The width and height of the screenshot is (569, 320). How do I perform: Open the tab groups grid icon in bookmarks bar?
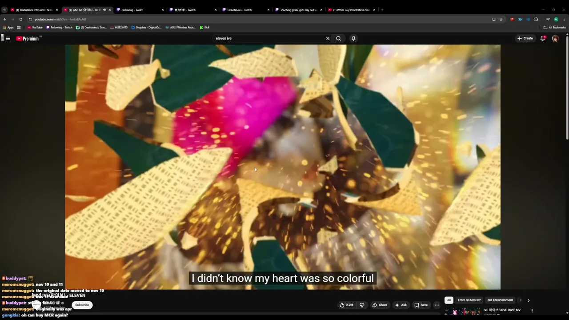(x=19, y=28)
